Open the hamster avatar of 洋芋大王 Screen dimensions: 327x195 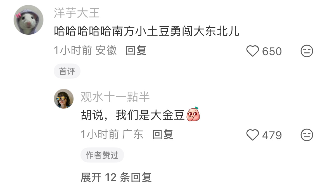click(x=29, y=20)
